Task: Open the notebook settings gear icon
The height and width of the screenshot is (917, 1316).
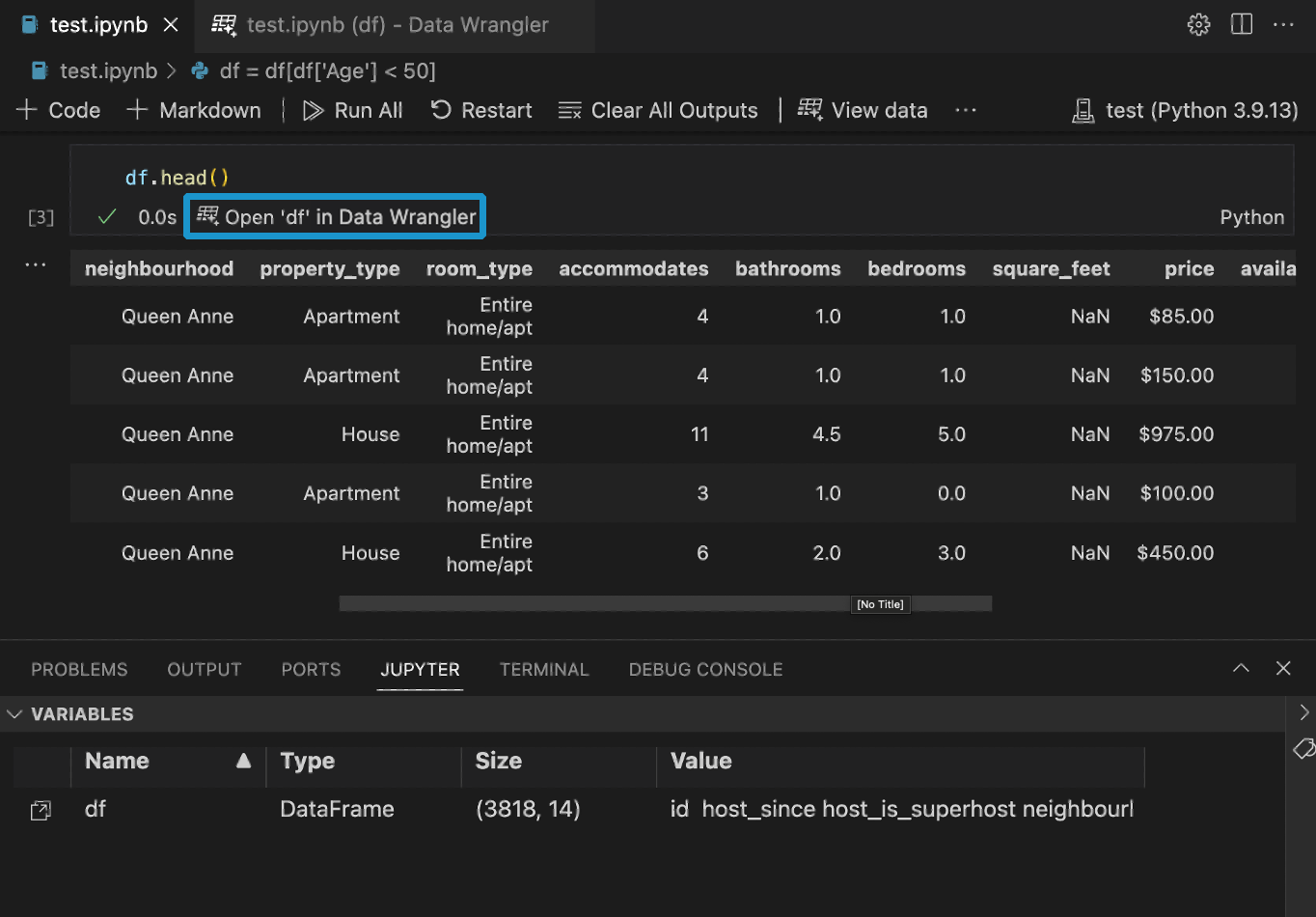Action: coord(1197,24)
